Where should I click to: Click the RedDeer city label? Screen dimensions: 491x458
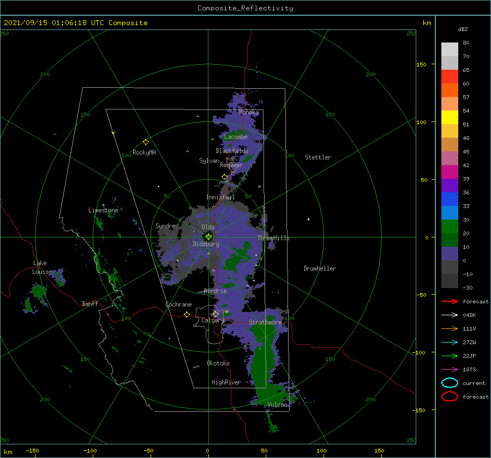[x=231, y=165]
